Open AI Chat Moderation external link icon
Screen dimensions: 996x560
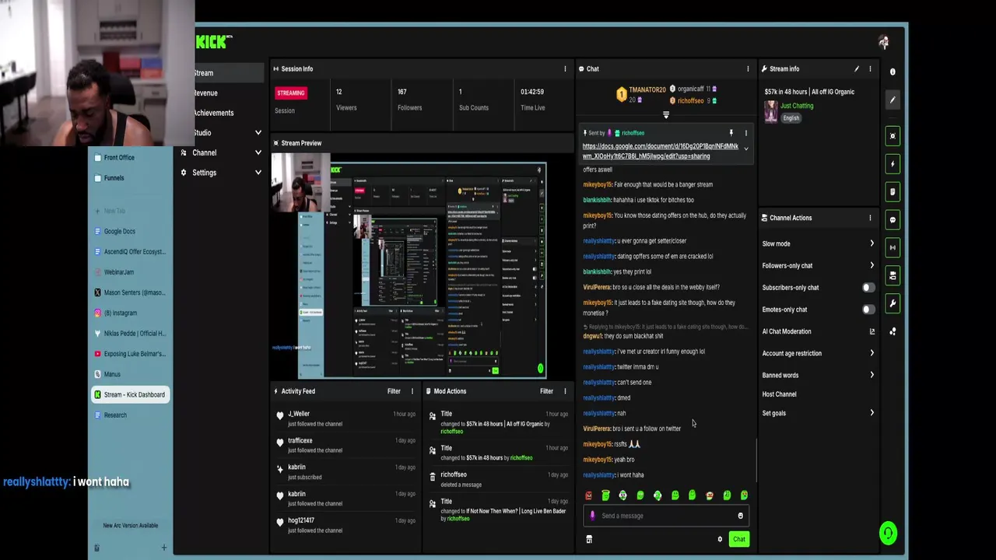(871, 331)
